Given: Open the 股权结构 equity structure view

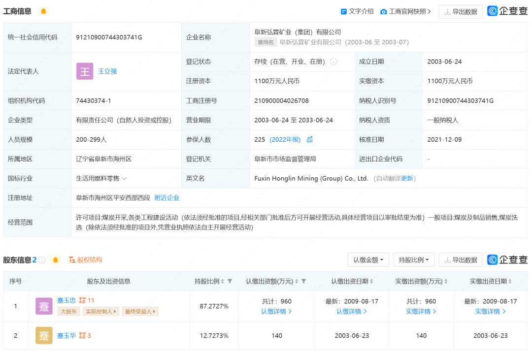Looking at the screenshot, I should 87,259.
